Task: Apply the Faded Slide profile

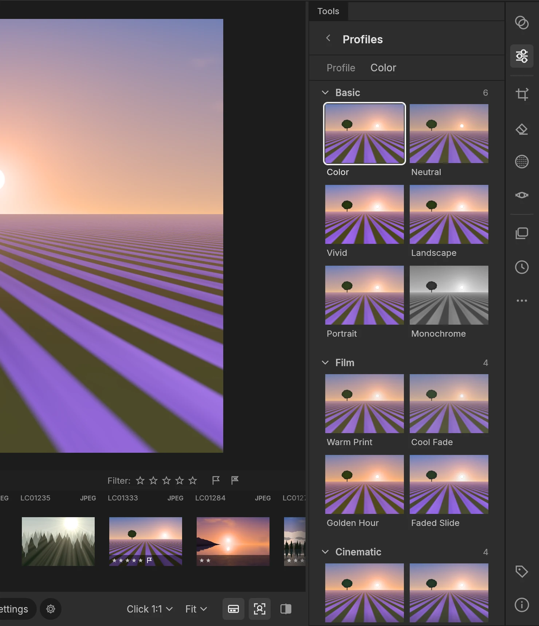Action: [x=449, y=484]
